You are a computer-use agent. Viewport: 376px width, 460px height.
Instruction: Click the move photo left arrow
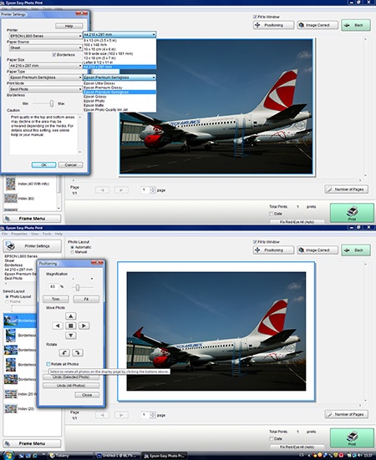(58, 326)
